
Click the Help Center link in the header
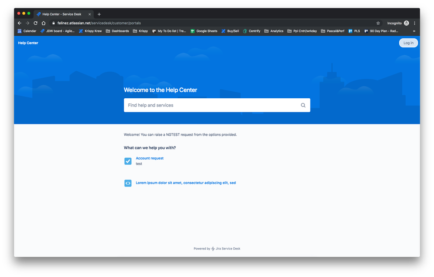(x=28, y=43)
